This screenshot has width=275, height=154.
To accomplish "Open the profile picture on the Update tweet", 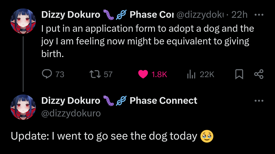I will coord(23,107).
